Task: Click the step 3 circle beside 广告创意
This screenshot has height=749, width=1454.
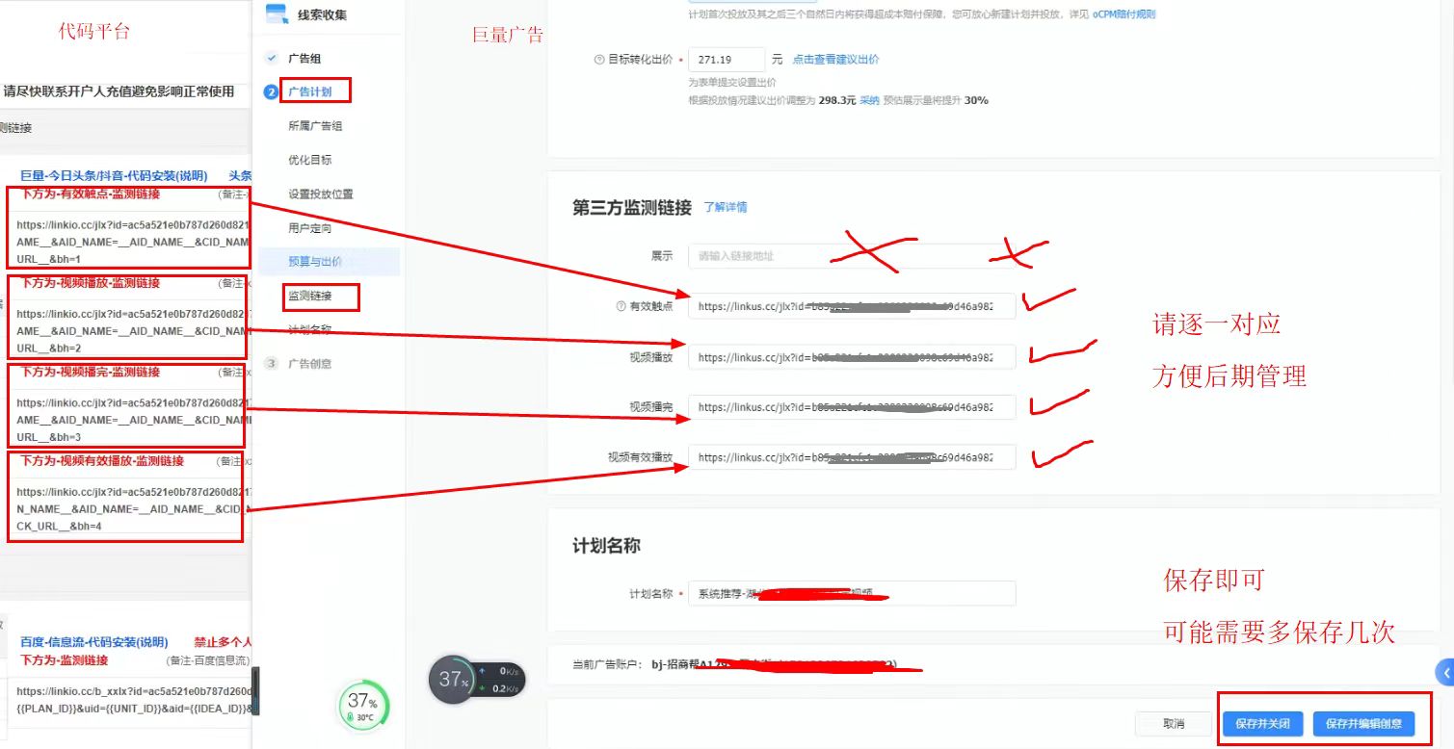Action: [271, 364]
